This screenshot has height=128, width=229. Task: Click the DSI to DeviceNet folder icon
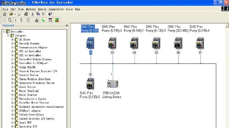pyautogui.click(x=16, y=55)
